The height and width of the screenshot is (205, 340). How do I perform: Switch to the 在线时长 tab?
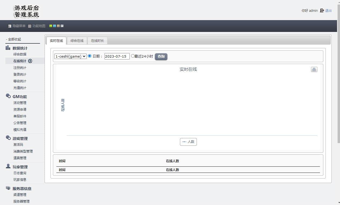pyautogui.click(x=97, y=40)
